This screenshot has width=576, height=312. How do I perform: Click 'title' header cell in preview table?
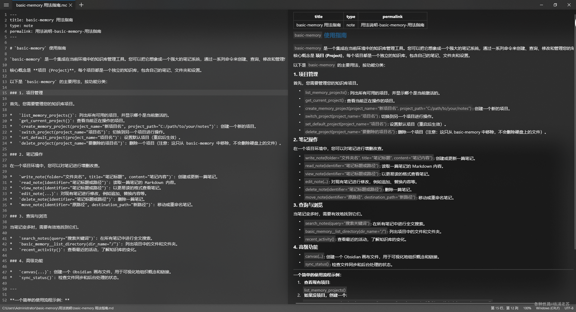(x=319, y=16)
